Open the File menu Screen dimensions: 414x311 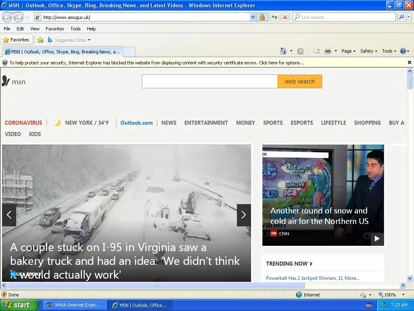pos(7,29)
